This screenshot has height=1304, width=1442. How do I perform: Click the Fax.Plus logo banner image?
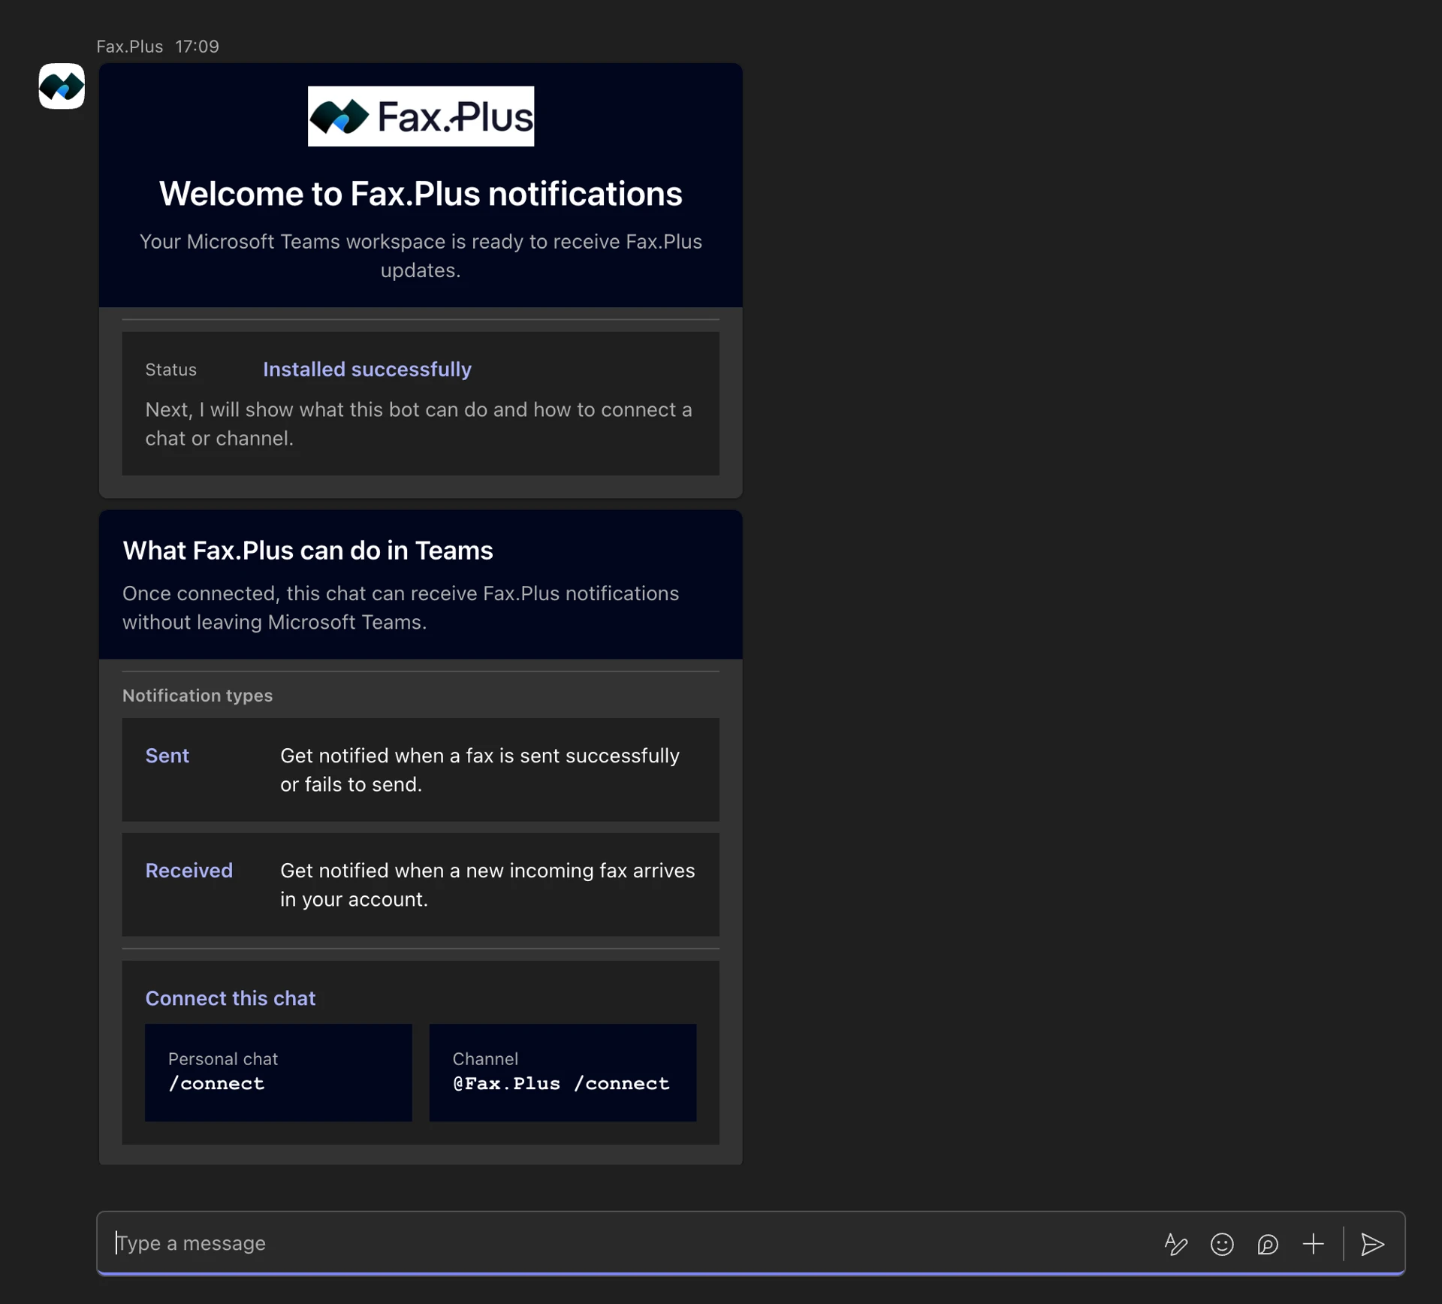[421, 116]
